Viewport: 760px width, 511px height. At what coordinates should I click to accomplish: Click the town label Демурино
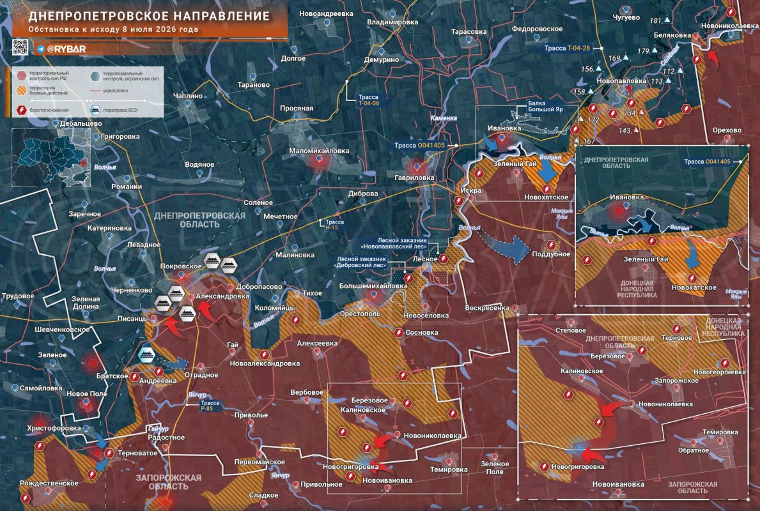tap(382, 59)
